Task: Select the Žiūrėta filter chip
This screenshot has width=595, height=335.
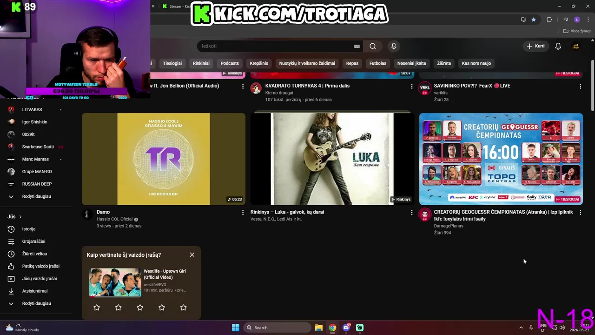Action: pos(444,63)
